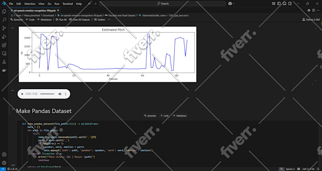Open more actions for pitch plot output
The height and width of the screenshot is (171, 322).
tap(12, 28)
